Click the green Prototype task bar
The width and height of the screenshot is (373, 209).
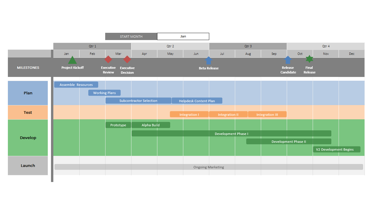pyautogui.click(x=118, y=125)
